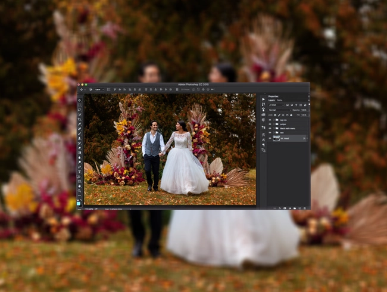Expand the swiper layer group
The height and width of the screenshot is (292, 387).
point(274,125)
